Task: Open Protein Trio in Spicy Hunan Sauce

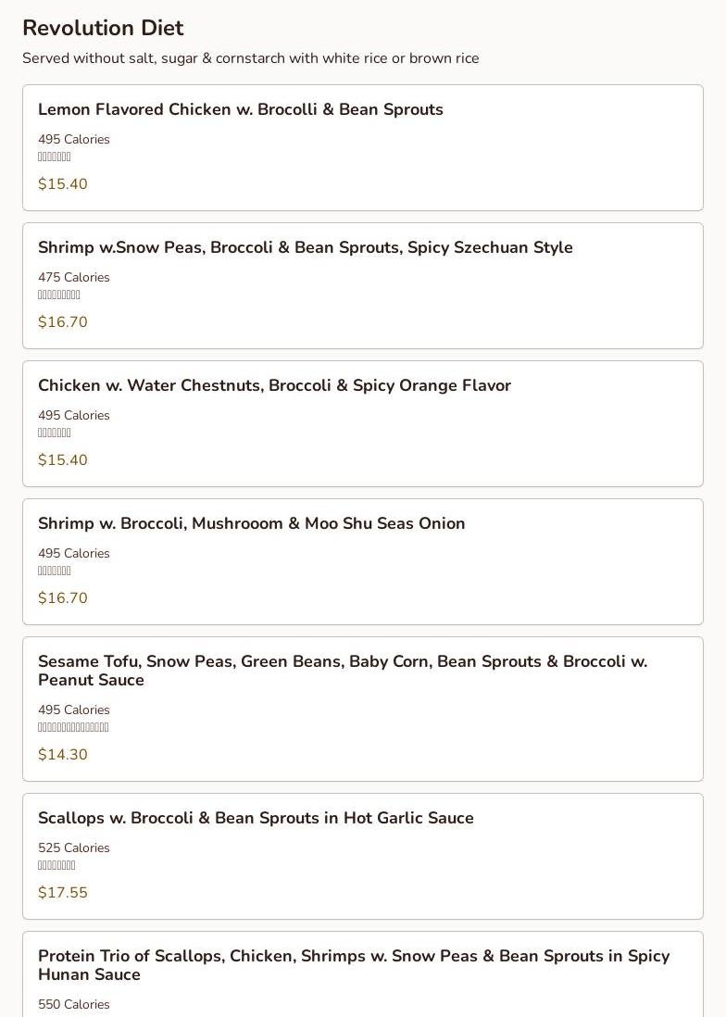Action: click(x=363, y=974)
